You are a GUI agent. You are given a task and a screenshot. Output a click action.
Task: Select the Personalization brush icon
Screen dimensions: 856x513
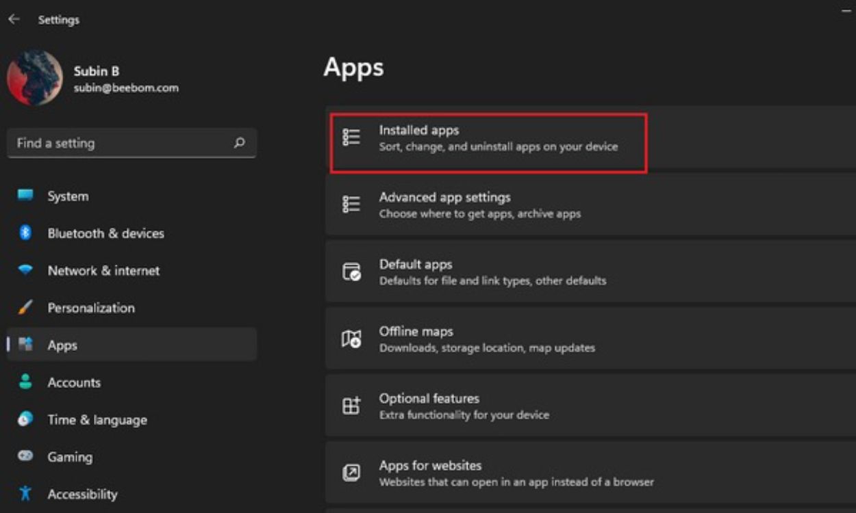24,308
